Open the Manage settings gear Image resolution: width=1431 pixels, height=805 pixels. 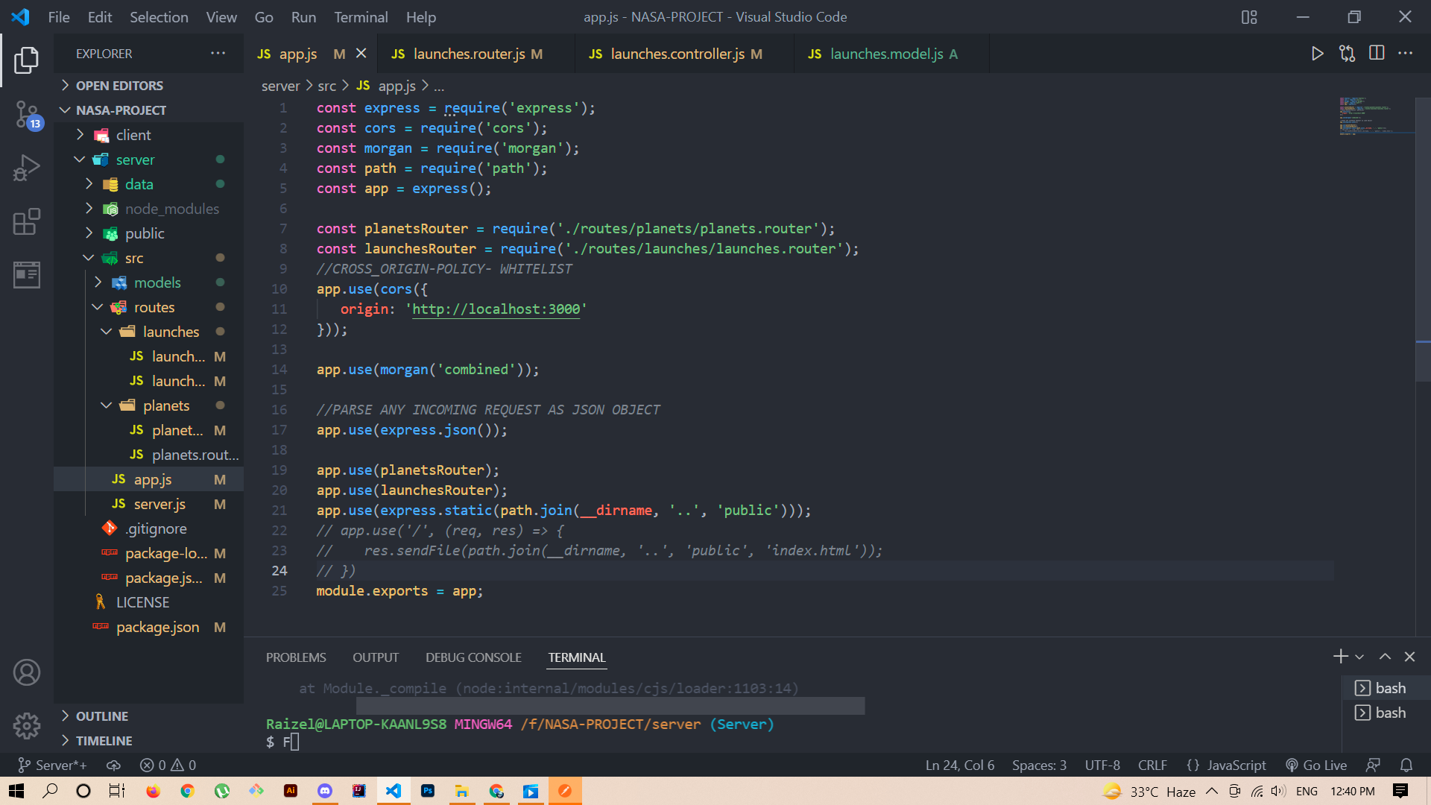click(27, 725)
